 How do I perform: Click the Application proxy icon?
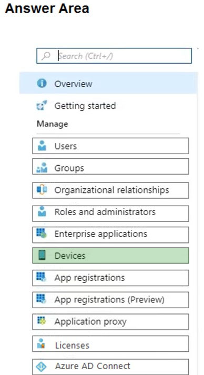(42, 320)
